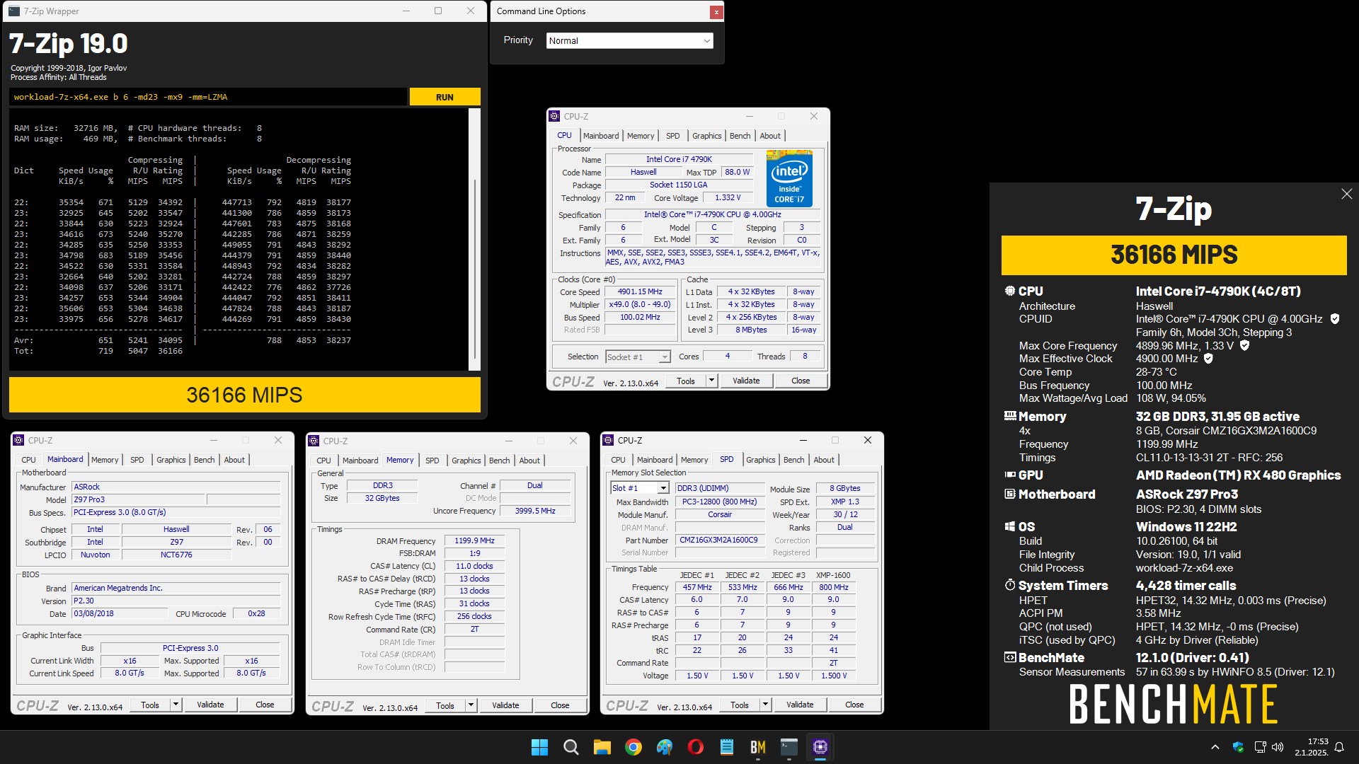
Task: Open the Windows Start menu
Action: click(539, 747)
